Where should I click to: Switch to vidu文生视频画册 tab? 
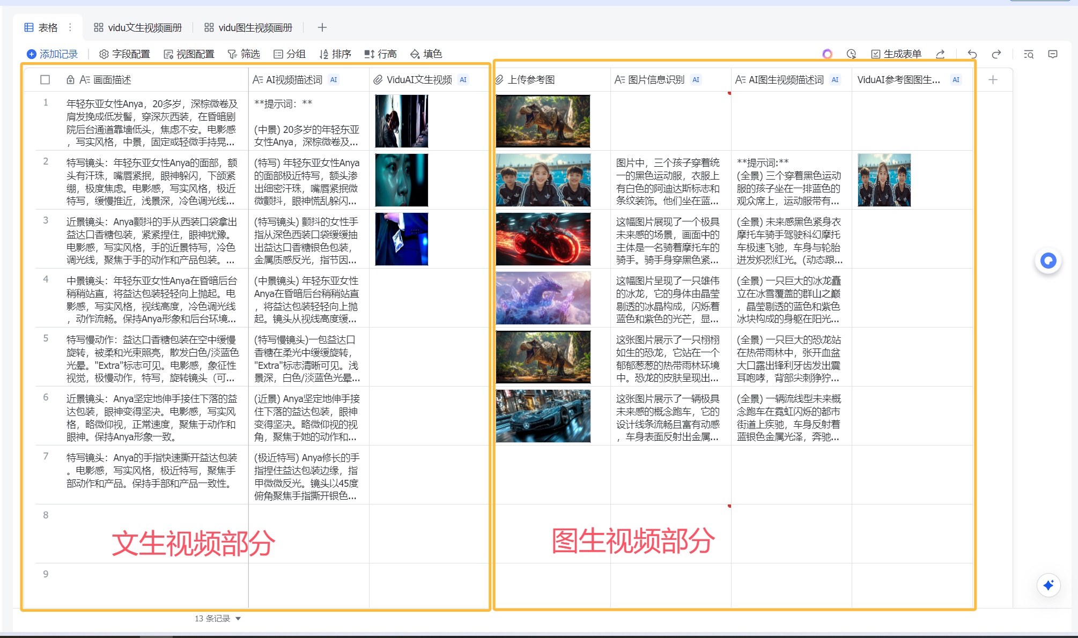(138, 27)
